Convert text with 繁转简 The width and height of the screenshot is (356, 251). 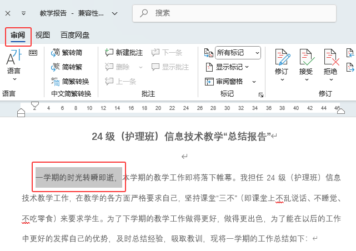click(x=67, y=53)
